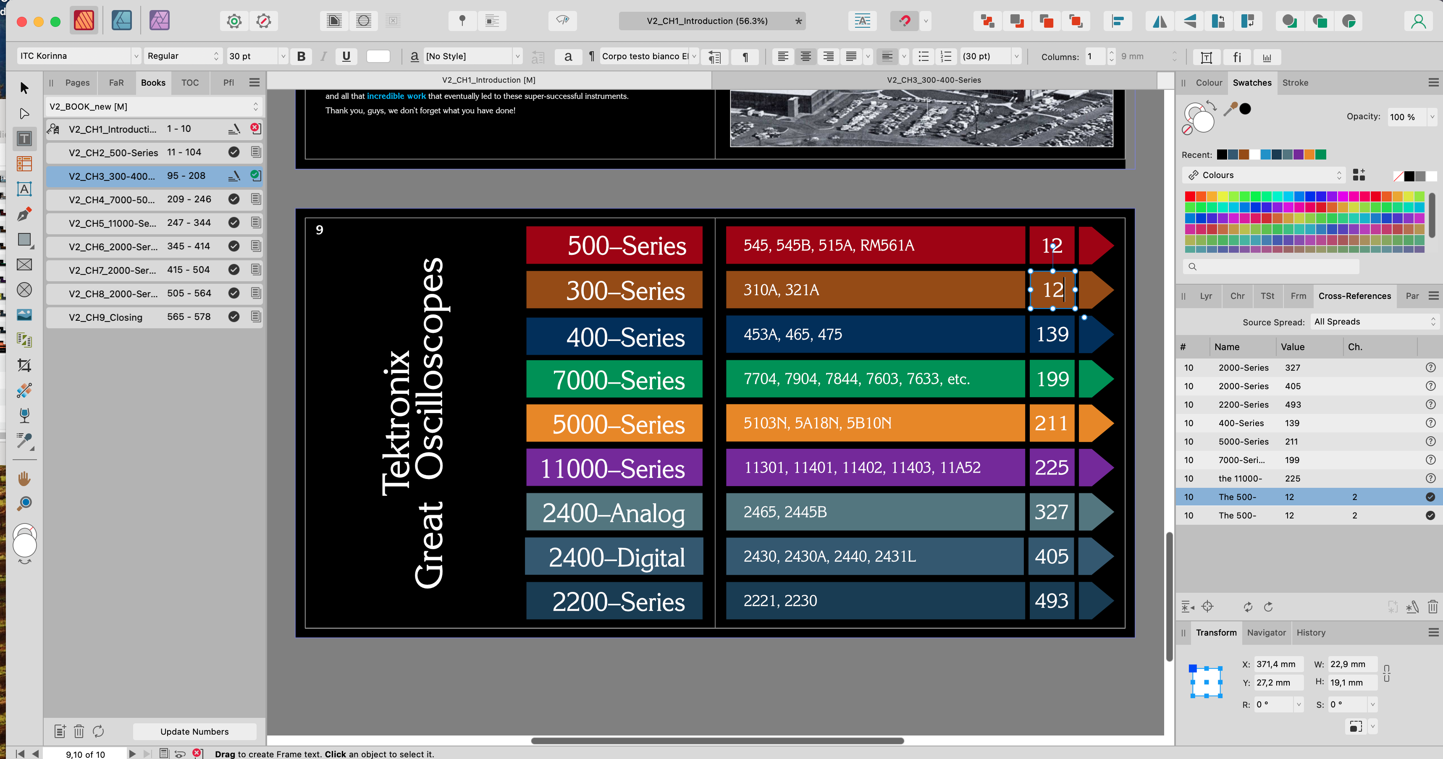
Task: Go to next page arrow in status bar
Action: (x=132, y=754)
